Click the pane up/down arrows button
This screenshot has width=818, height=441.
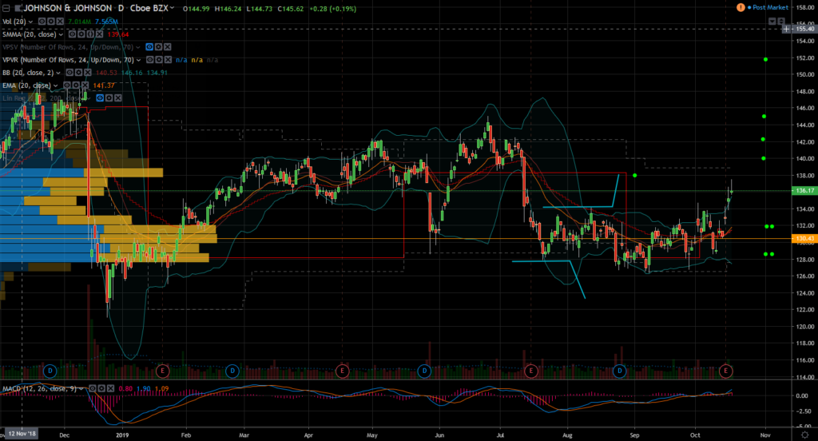781,22
